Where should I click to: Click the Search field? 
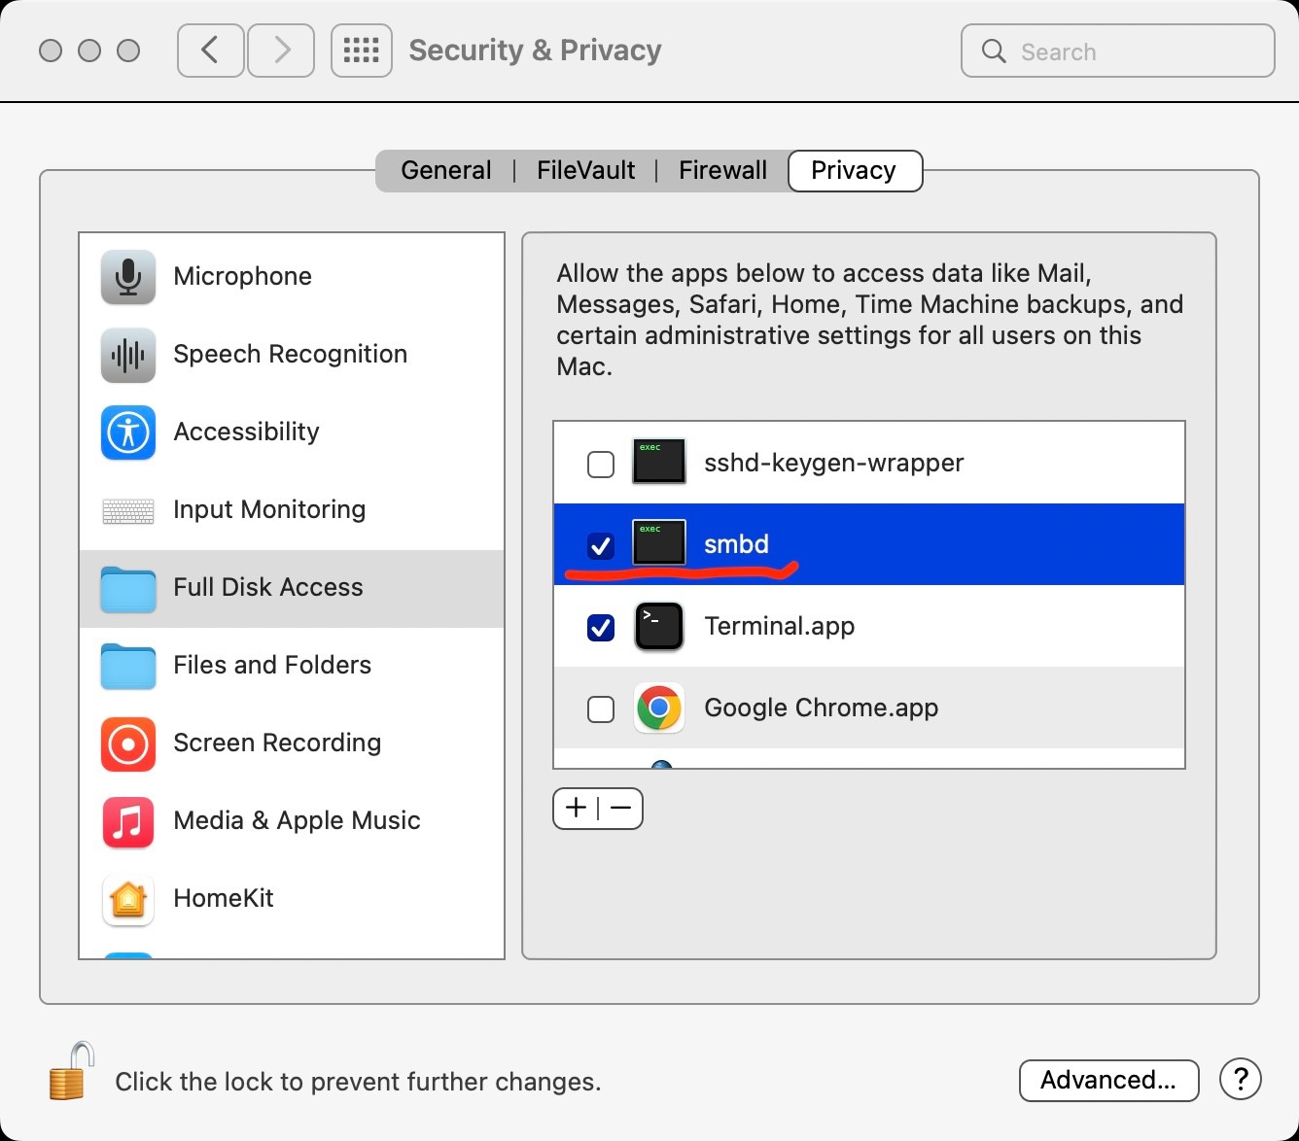pos(1118,52)
